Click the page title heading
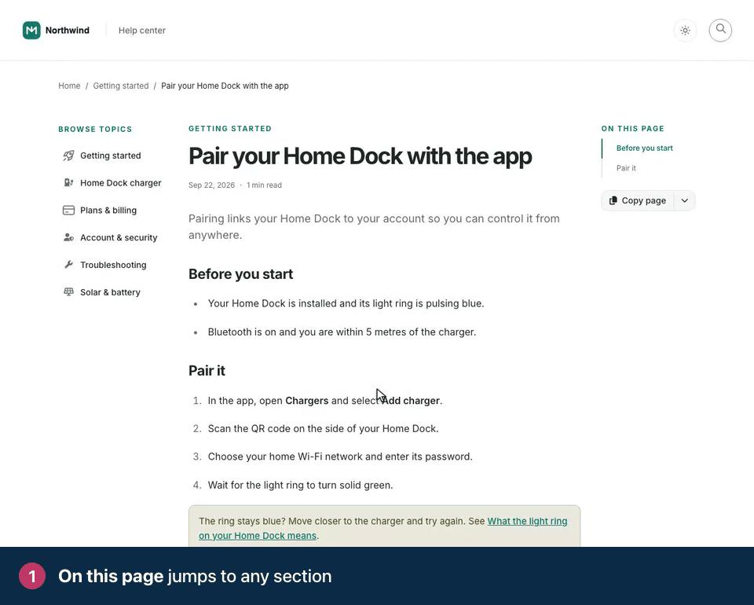The height and width of the screenshot is (605, 754). (361, 156)
